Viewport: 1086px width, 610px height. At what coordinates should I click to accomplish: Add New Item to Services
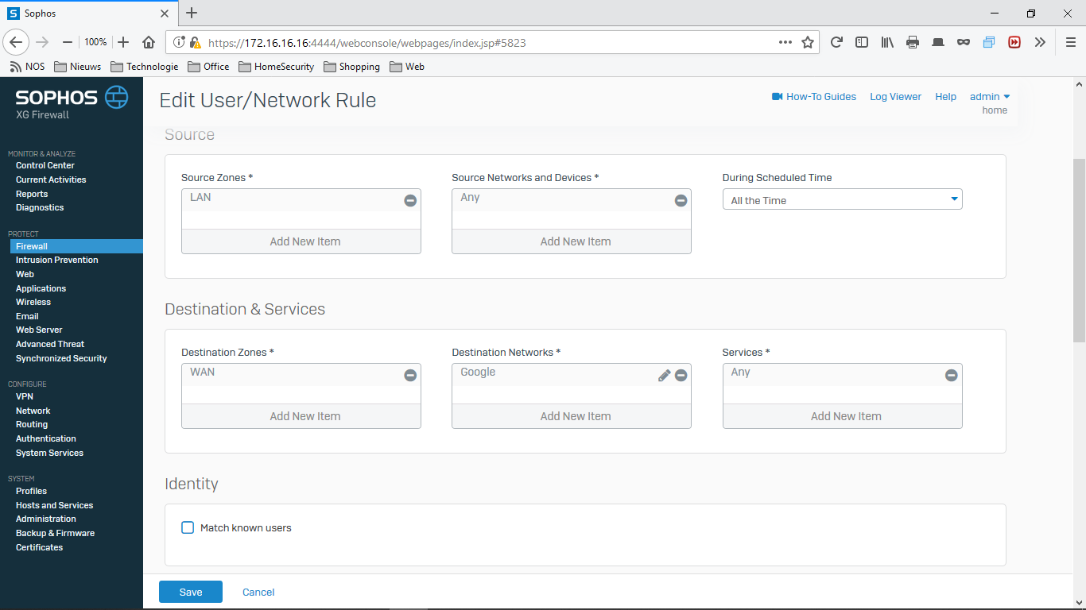click(x=845, y=416)
